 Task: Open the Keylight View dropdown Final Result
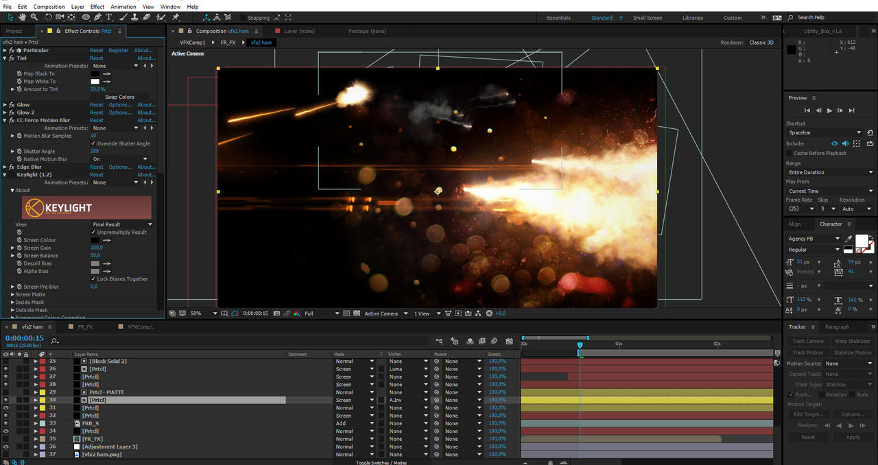click(x=122, y=224)
